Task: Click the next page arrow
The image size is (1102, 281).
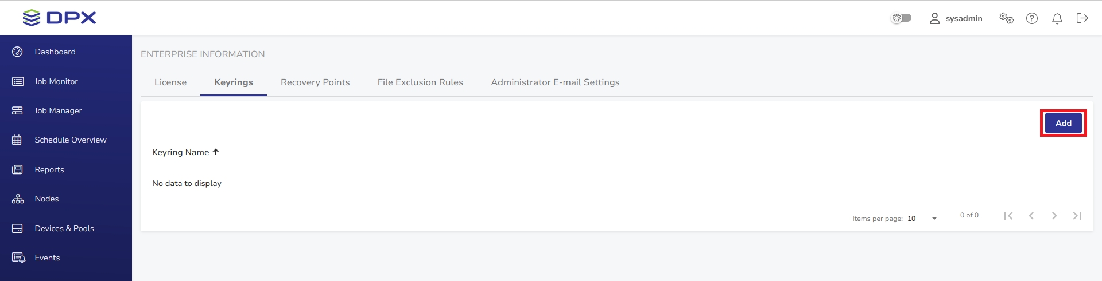Action: pos(1054,216)
